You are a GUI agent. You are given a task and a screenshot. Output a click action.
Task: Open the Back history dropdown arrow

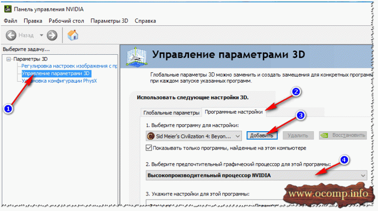click(x=42, y=35)
